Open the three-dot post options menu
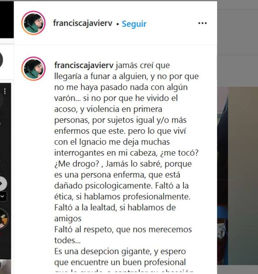The image size is (258, 274). click(202, 23)
